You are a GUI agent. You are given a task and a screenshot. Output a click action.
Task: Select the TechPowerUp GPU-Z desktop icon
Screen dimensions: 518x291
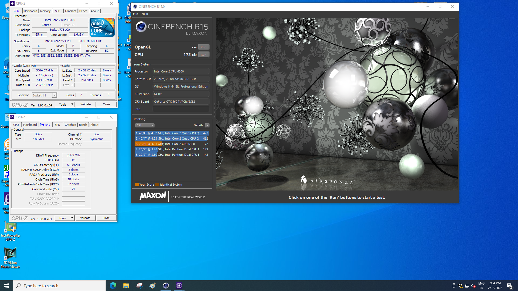click(10, 231)
